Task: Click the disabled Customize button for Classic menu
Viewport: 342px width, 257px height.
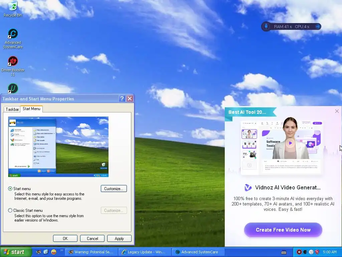Action: 114,210
